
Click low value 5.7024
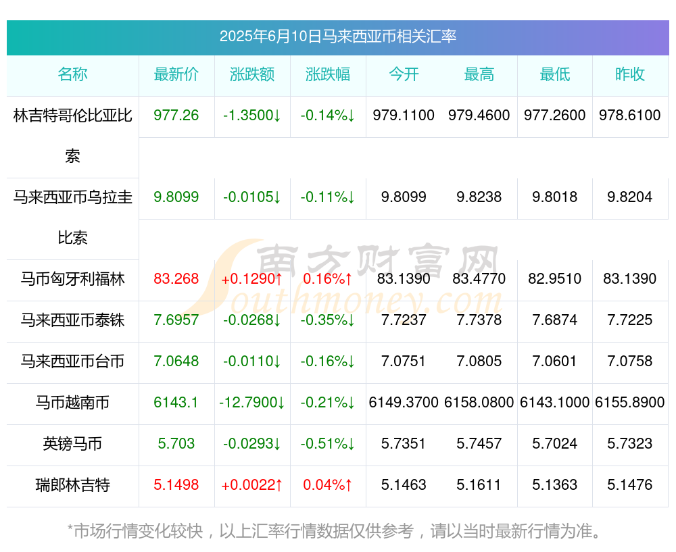[x=554, y=444]
